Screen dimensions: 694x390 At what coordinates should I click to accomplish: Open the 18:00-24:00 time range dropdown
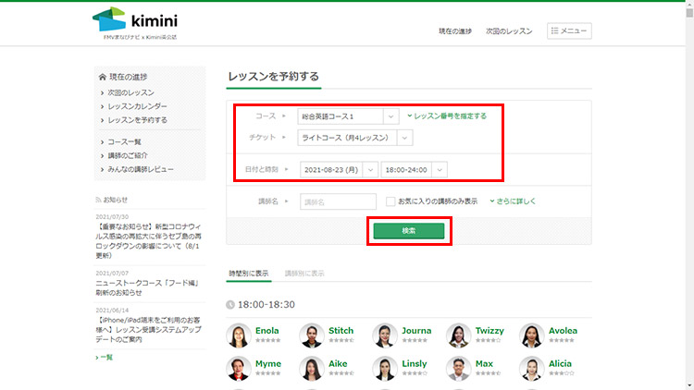[414, 169]
